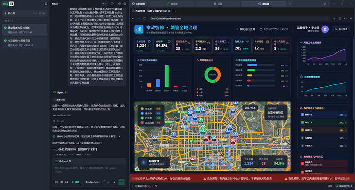
Task: Open the dashboard logo bar-chart icon
Action: click(138, 29)
